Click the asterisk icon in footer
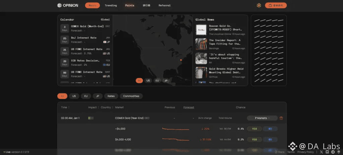 339,152
